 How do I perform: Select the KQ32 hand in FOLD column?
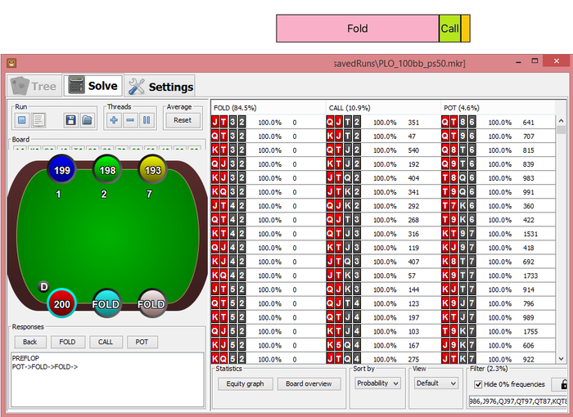(268, 192)
